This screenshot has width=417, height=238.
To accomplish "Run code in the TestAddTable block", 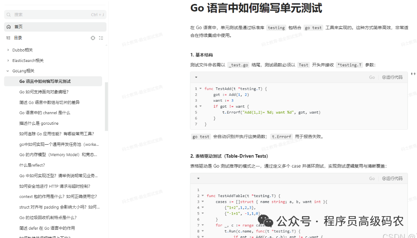I will [392, 178].
